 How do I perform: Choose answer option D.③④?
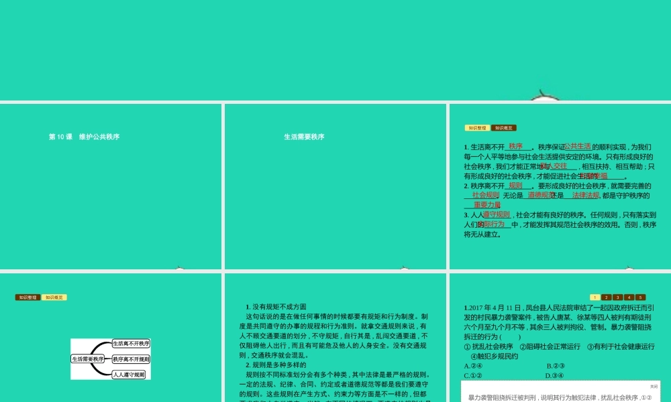pos(555,376)
